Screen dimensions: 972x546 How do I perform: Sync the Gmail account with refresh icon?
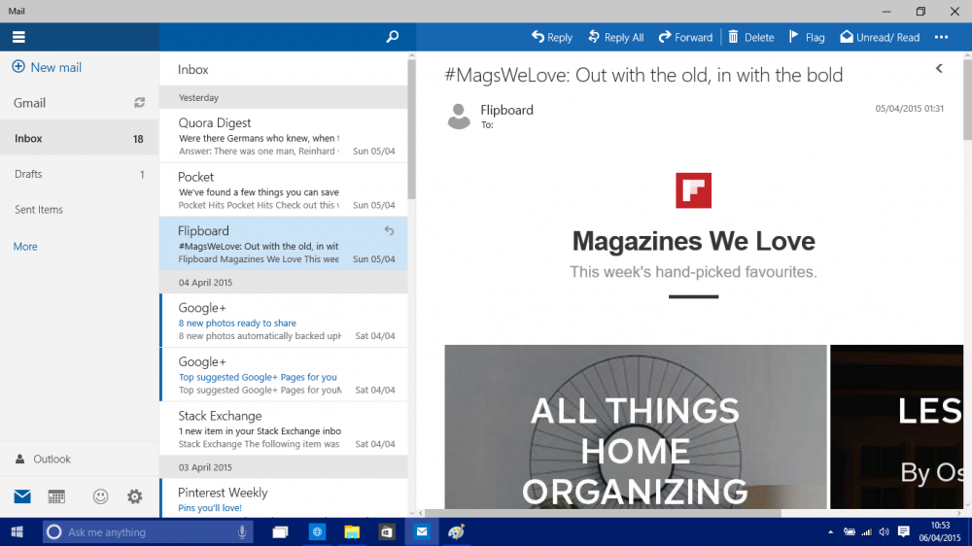click(x=139, y=103)
